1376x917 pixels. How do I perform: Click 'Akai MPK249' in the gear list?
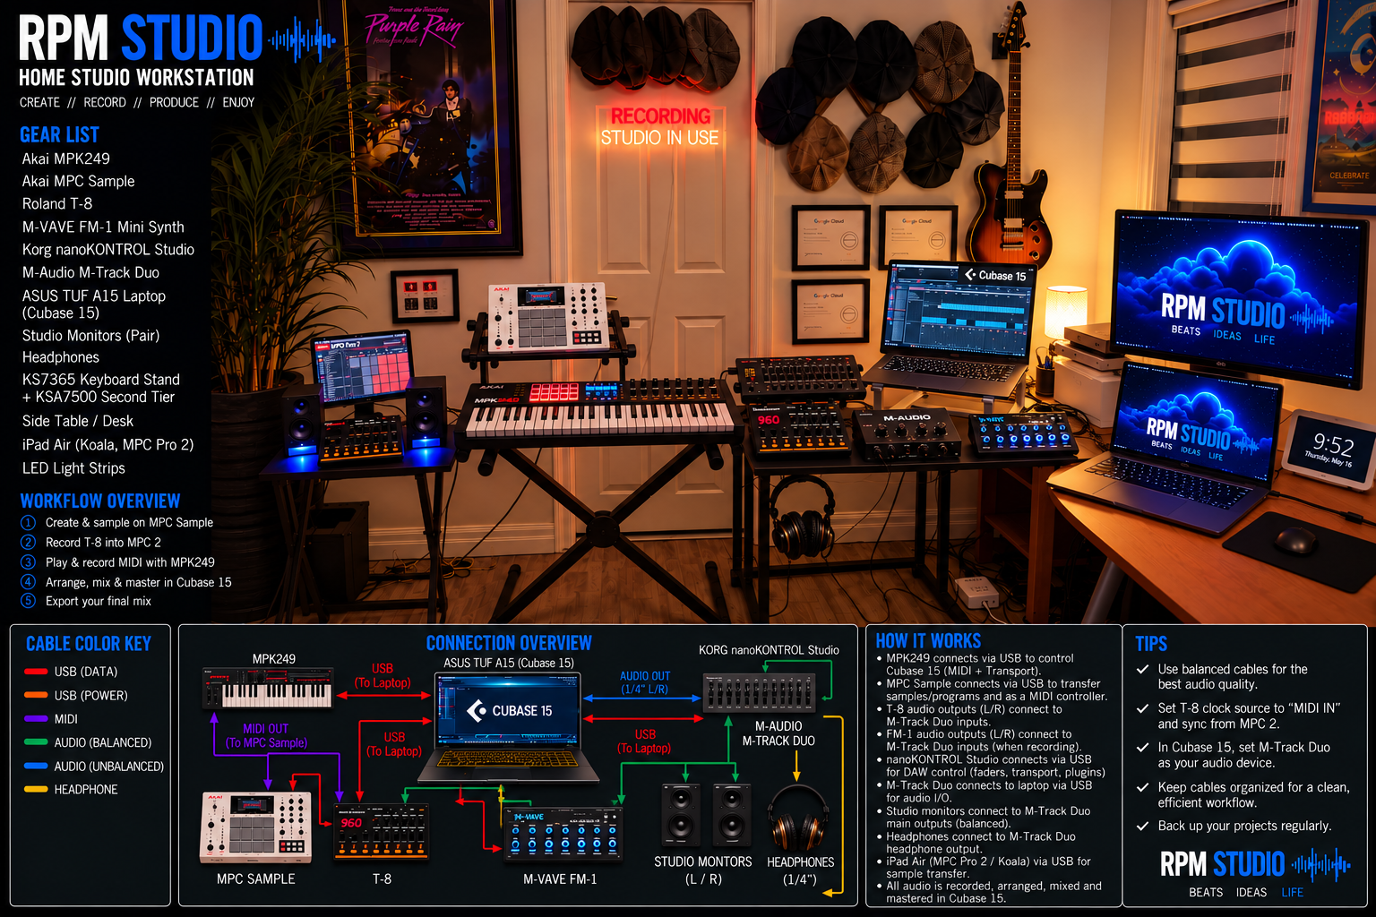point(66,159)
